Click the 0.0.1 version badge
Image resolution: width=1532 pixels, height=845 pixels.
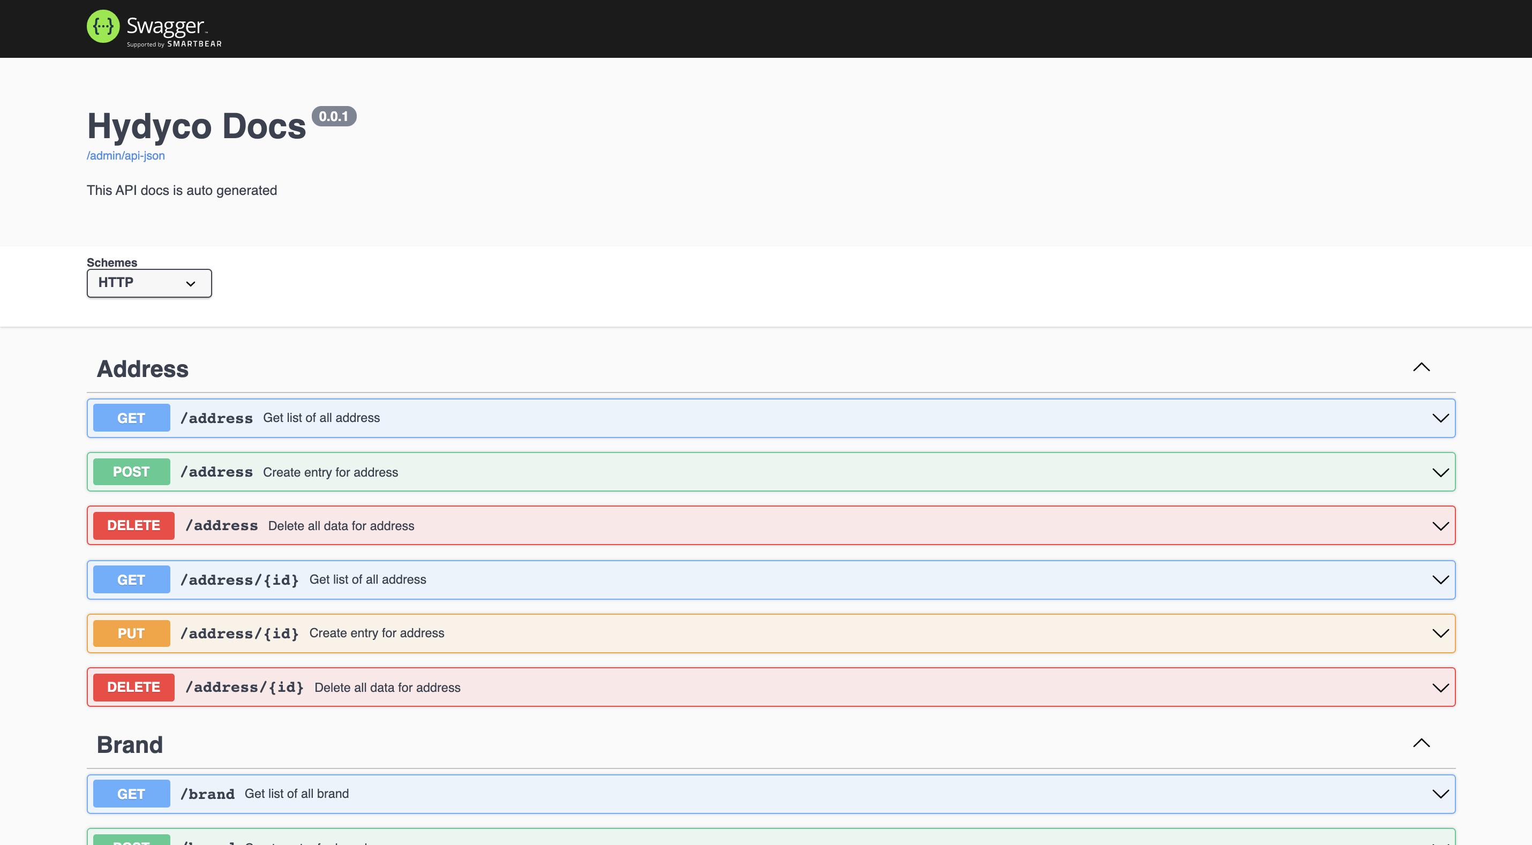point(334,117)
